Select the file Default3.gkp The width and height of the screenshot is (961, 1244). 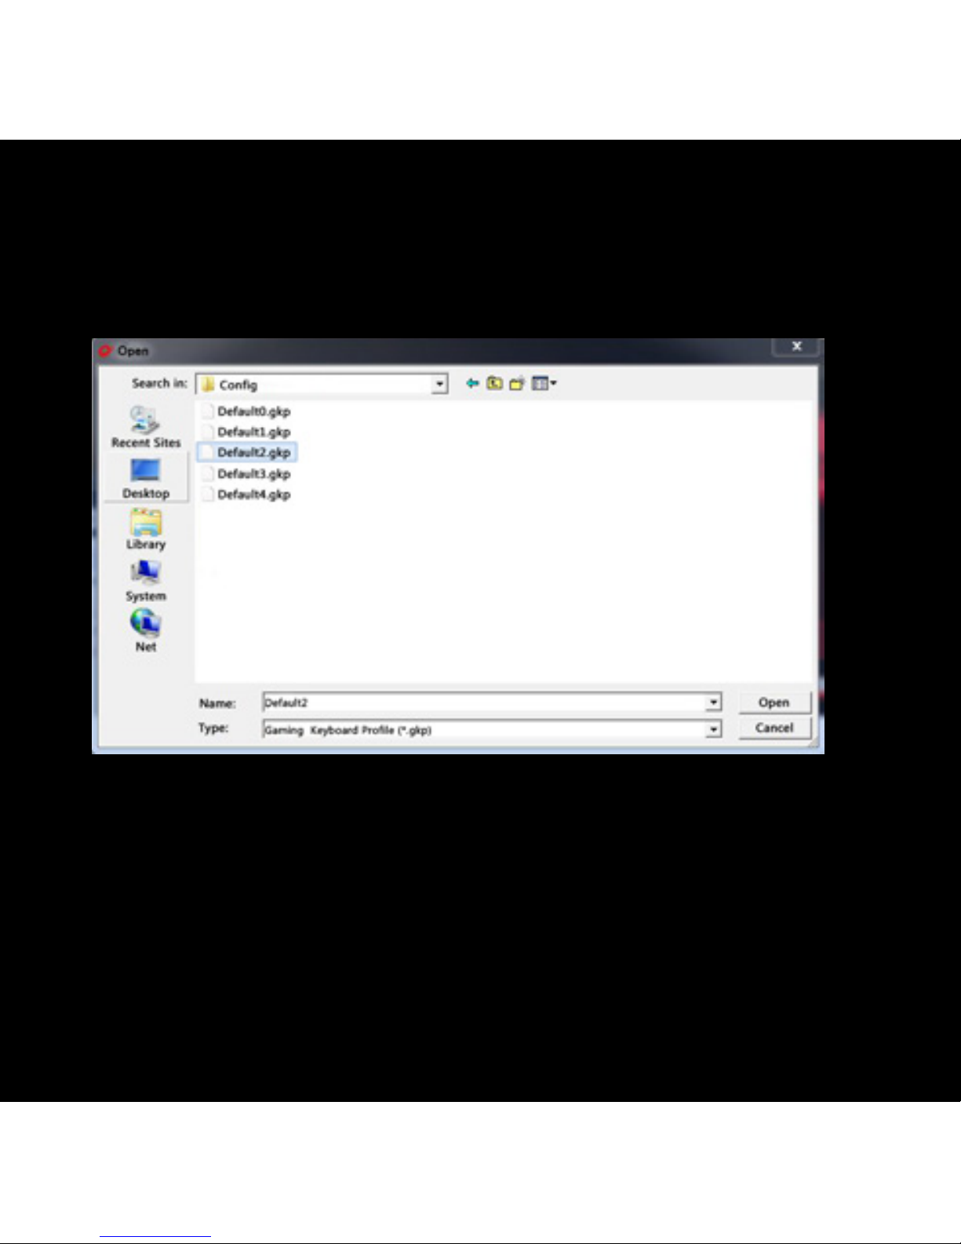tap(253, 473)
